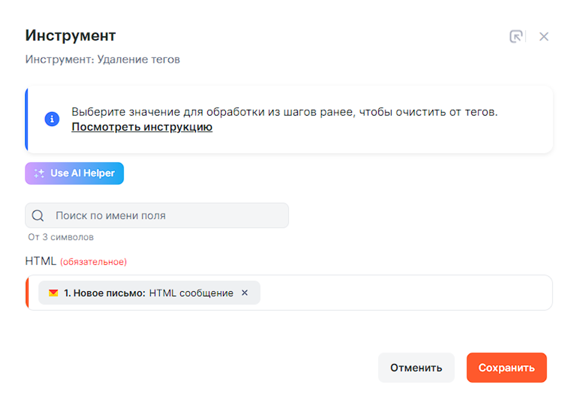Screen dimensions: 576x408
Task: Open the Посмотреть инструкцию link
Action: [142, 127]
